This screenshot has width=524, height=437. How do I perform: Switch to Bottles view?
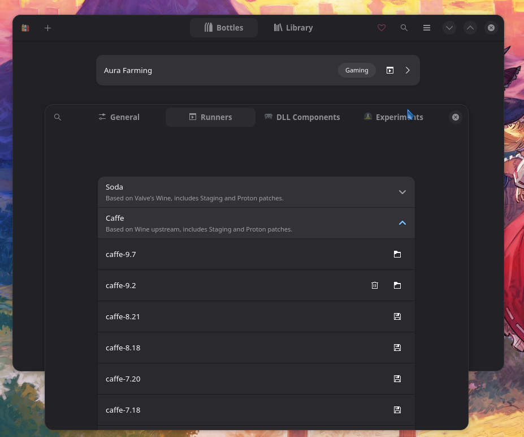pos(224,28)
